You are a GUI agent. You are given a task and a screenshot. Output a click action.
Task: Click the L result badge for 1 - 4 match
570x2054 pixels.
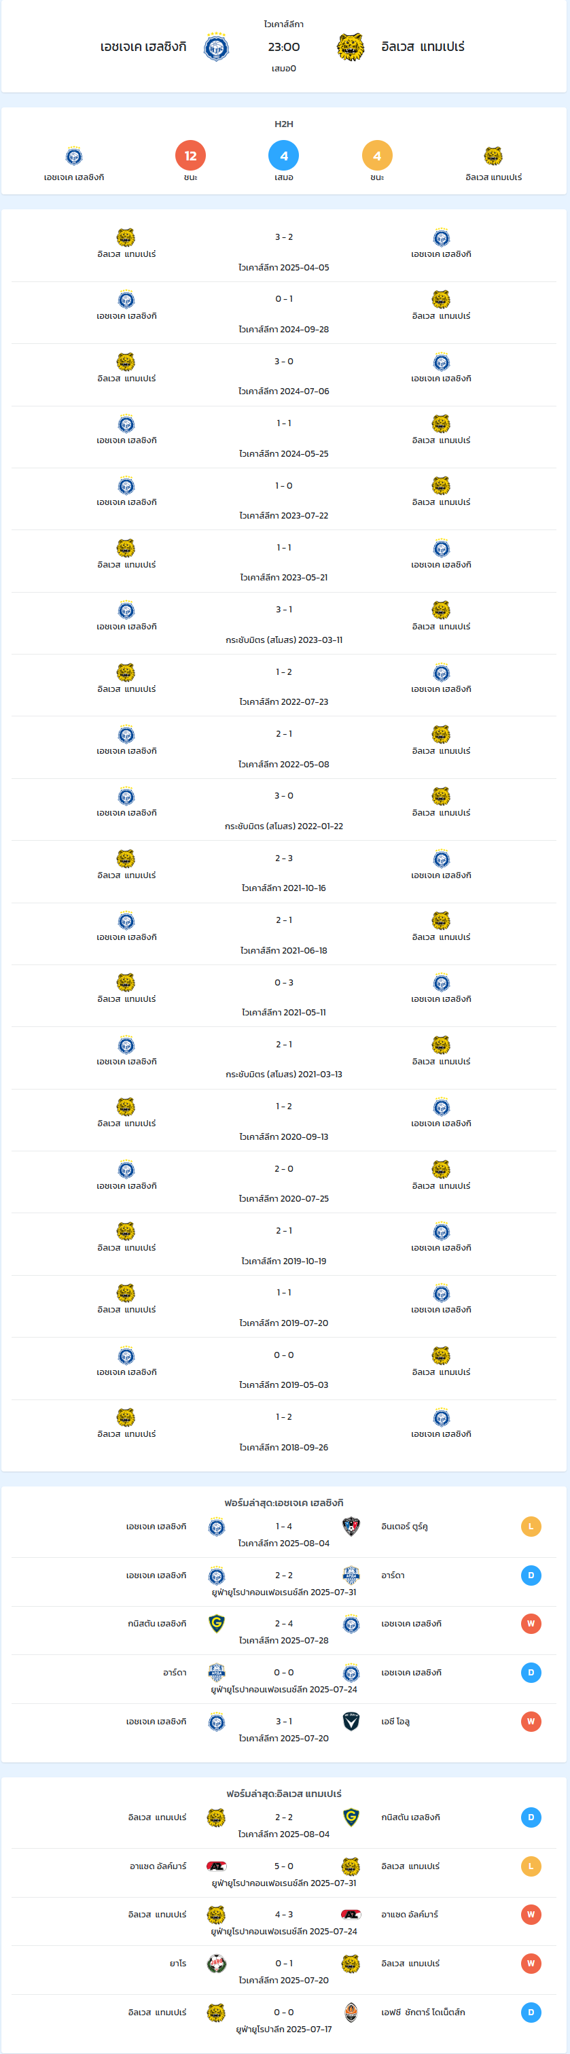pos(531,1526)
